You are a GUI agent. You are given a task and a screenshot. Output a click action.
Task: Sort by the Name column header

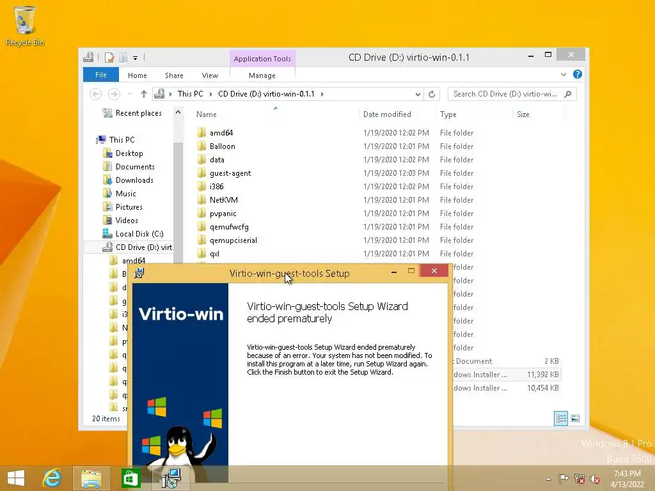click(x=207, y=114)
